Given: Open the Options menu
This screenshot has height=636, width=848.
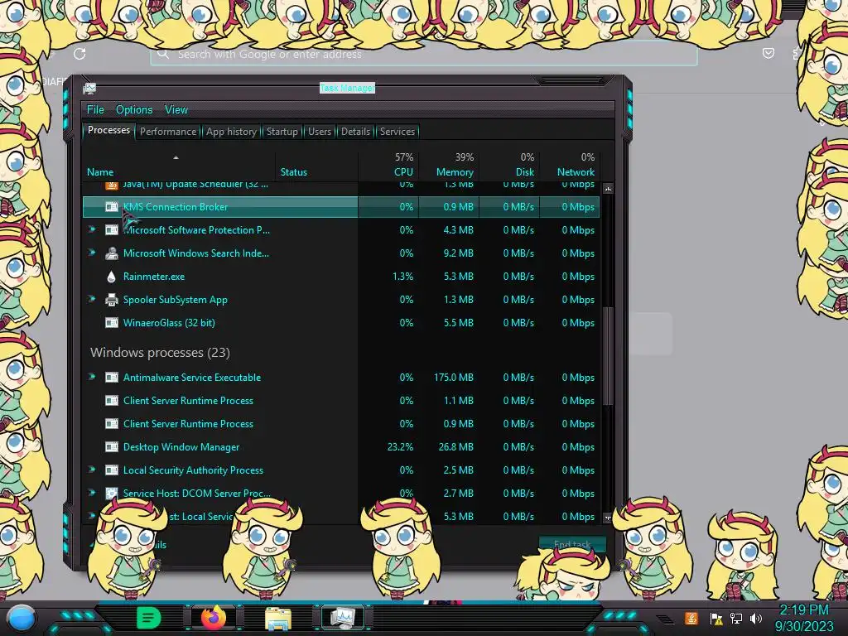Looking at the screenshot, I should point(134,110).
